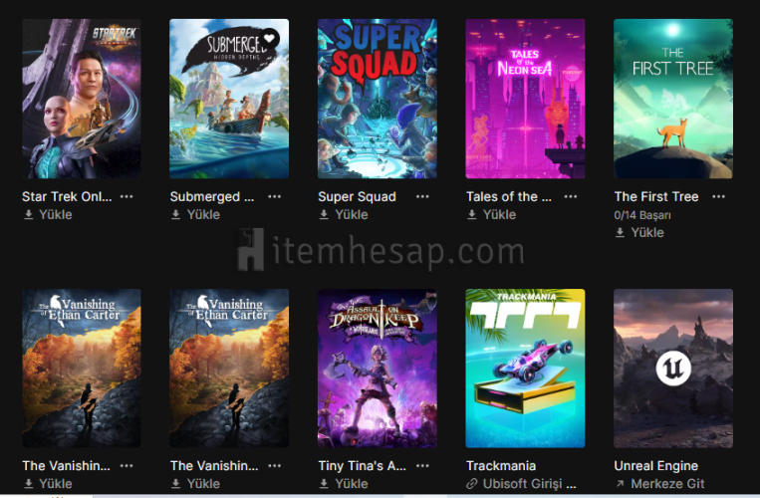Show more options for The First Tree
Screen dimensions: 760x498
coord(719,196)
